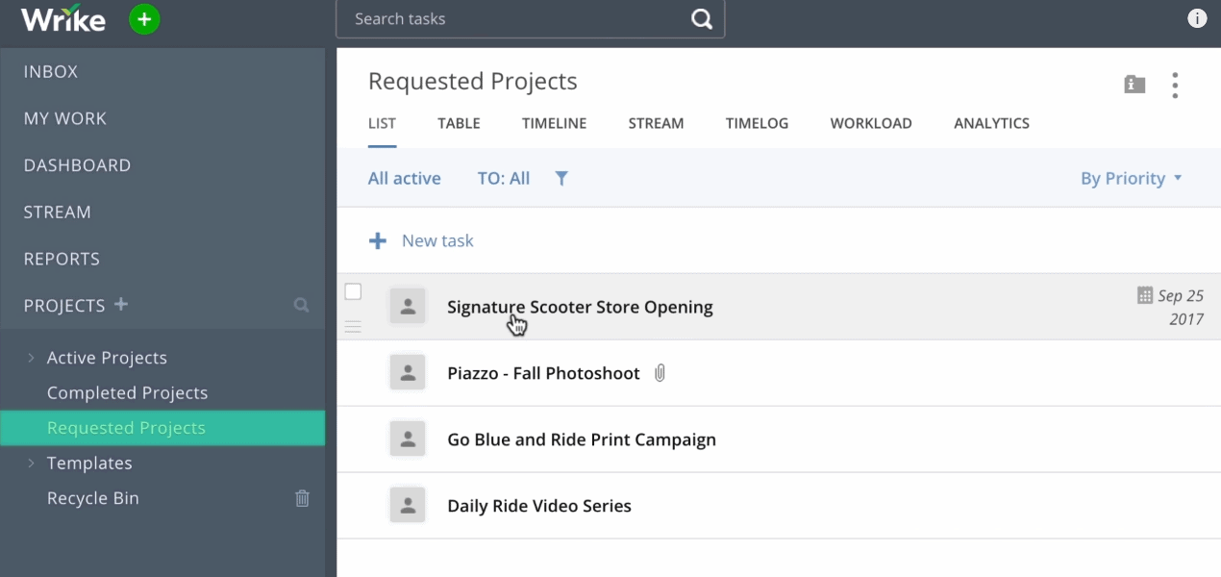Click the All active filter link

404,179
